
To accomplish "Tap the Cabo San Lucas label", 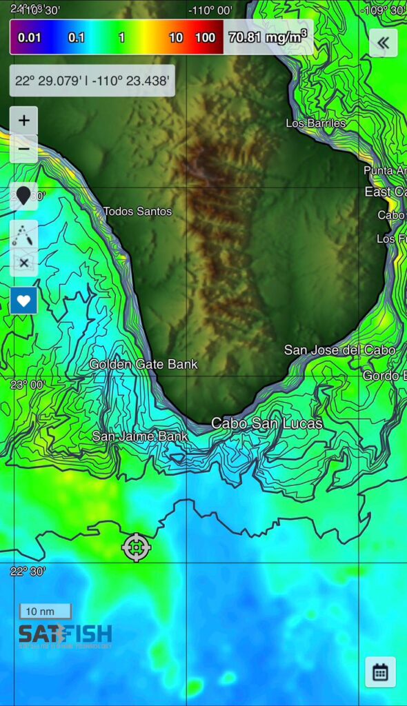I will [267, 423].
